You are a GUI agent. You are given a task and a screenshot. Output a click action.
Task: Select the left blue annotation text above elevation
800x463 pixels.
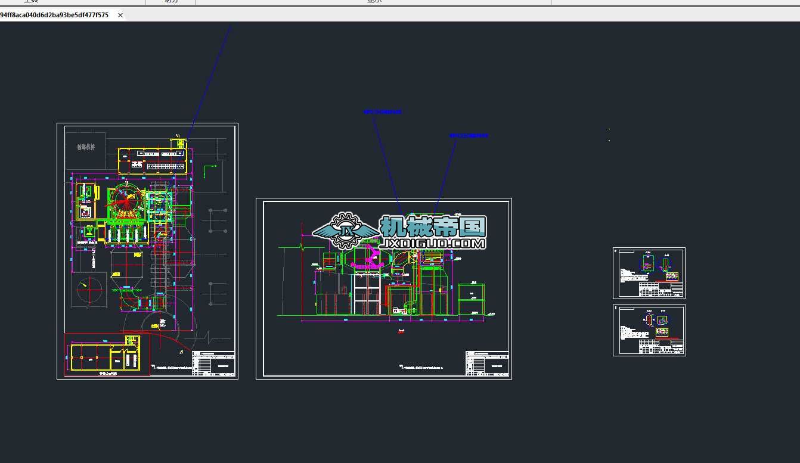tap(382, 112)
